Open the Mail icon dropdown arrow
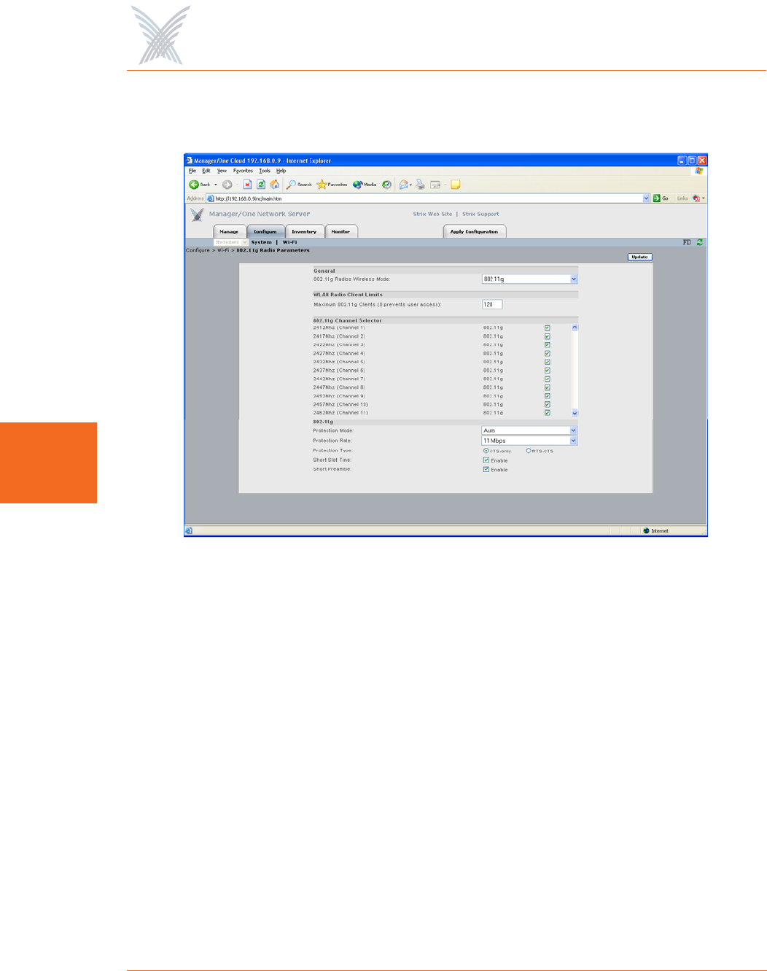 pyautogui.click(x=410, y=185)
